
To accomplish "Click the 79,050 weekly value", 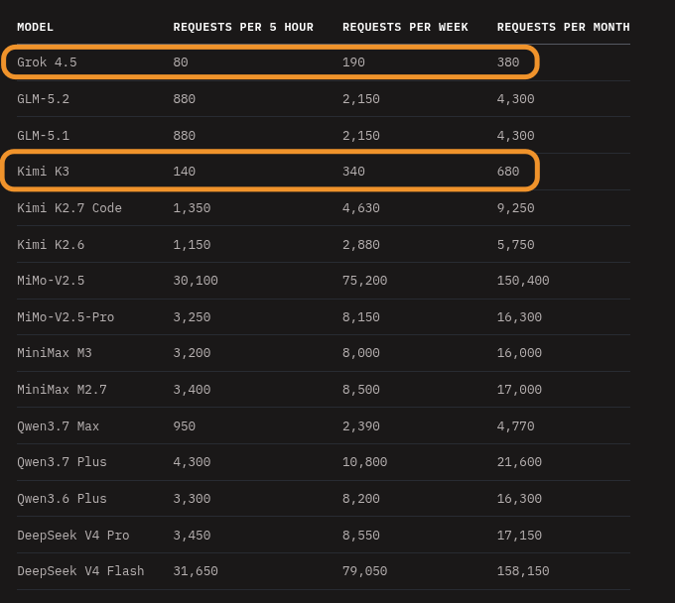I will [364, 571].
